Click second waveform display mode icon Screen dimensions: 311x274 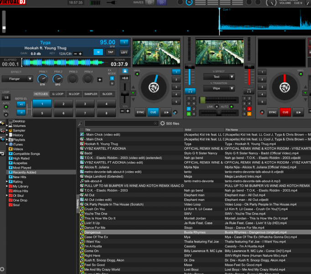(x=161, y=3)
